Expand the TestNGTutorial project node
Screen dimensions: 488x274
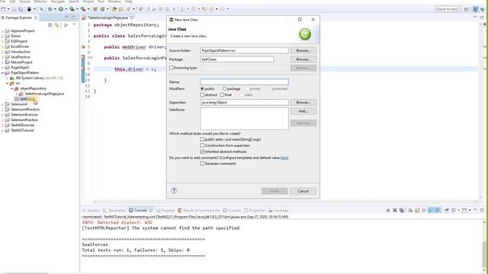pos(2,130)
